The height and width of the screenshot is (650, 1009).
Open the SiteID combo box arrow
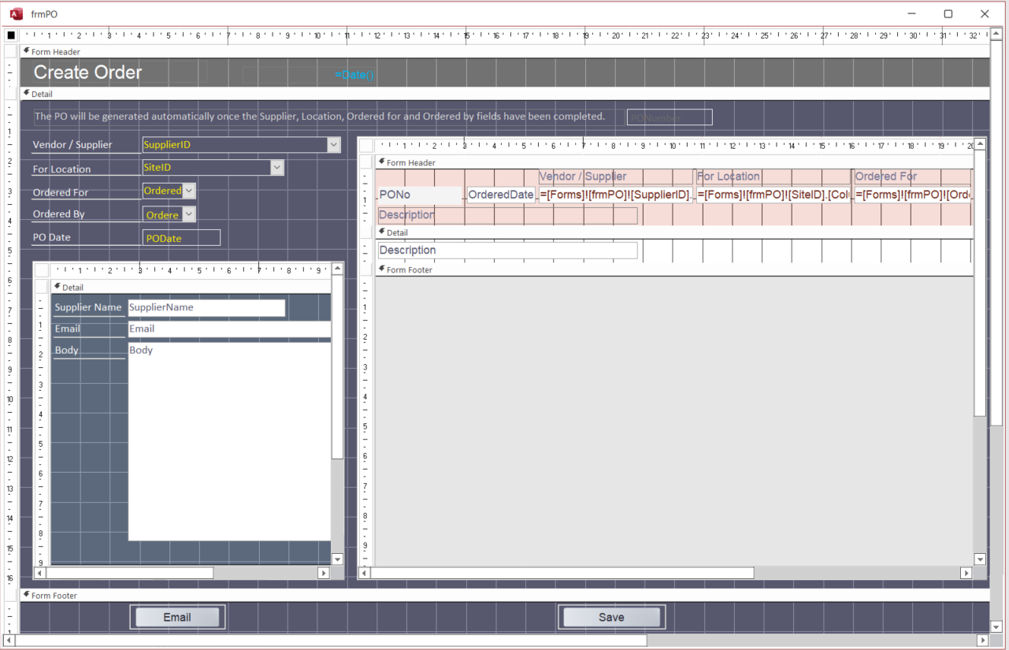(x=276, y=168)
